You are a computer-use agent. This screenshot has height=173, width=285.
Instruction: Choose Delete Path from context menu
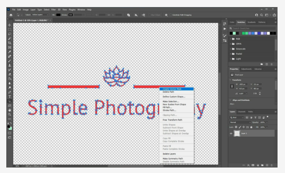(x=168, y=92)
